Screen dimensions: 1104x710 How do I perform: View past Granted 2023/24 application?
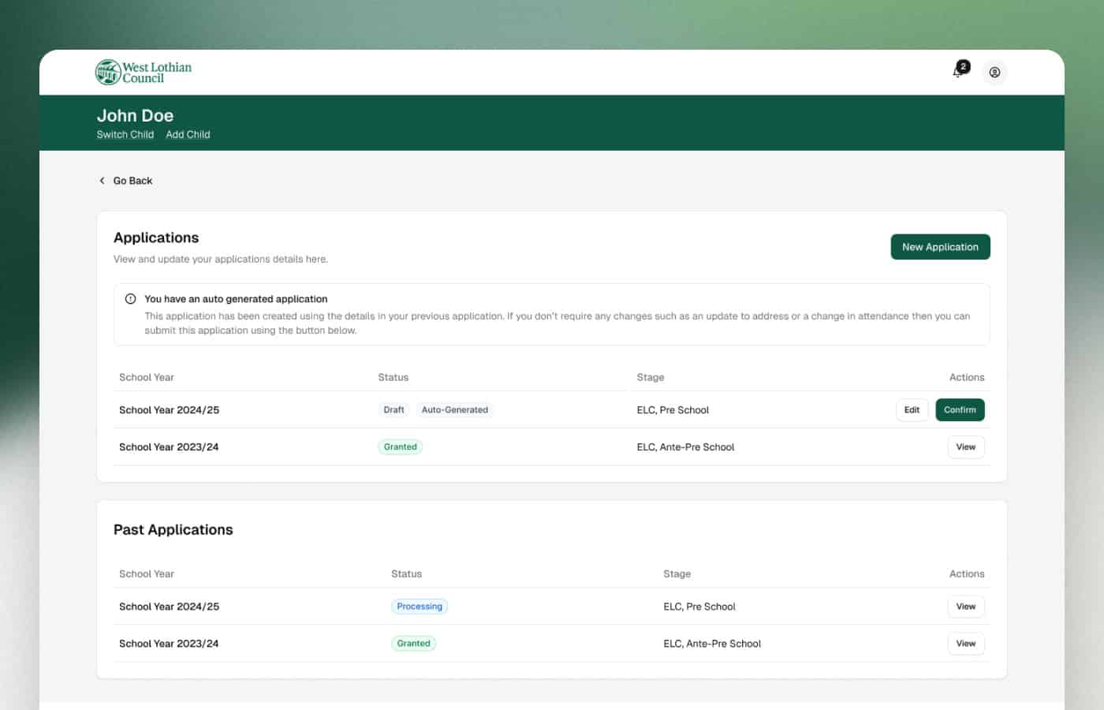point(965,644)
